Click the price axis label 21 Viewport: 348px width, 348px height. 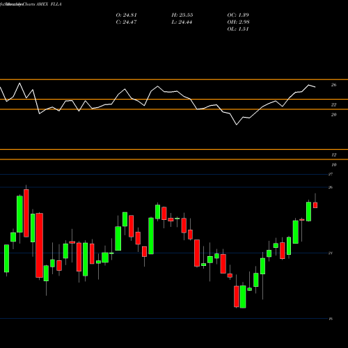[331, 253]
